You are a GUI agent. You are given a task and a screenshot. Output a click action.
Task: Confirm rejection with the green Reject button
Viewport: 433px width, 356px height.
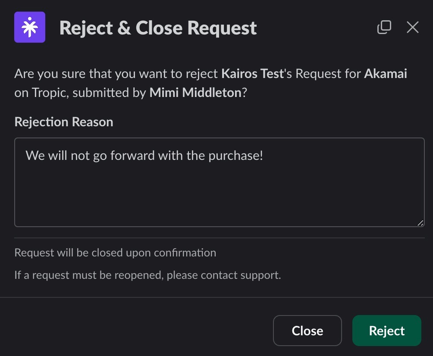pyautogui.click(x=386, y=330)
